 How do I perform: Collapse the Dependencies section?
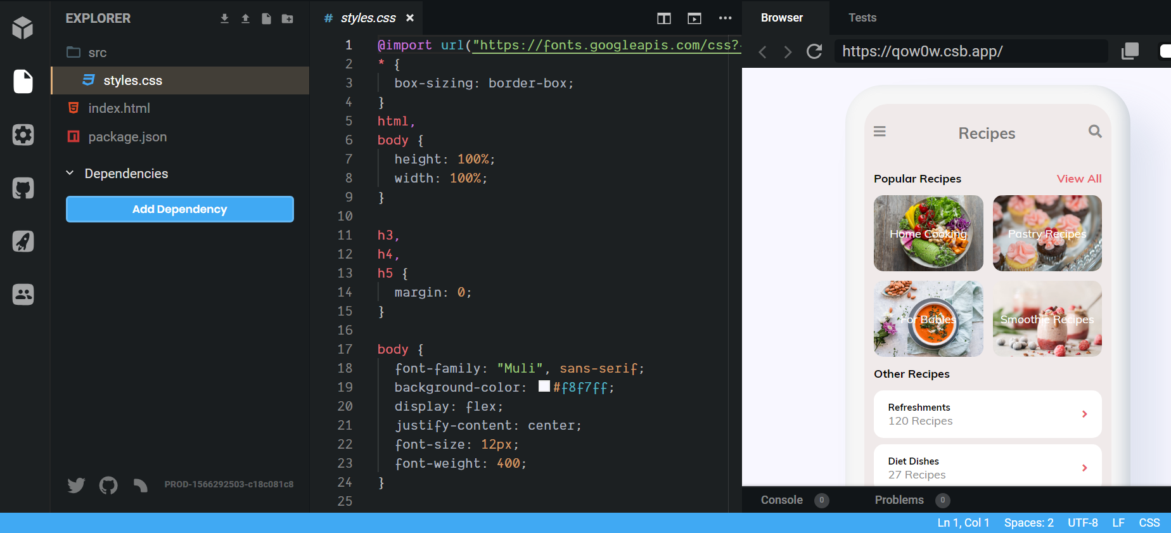click(70, 173)
